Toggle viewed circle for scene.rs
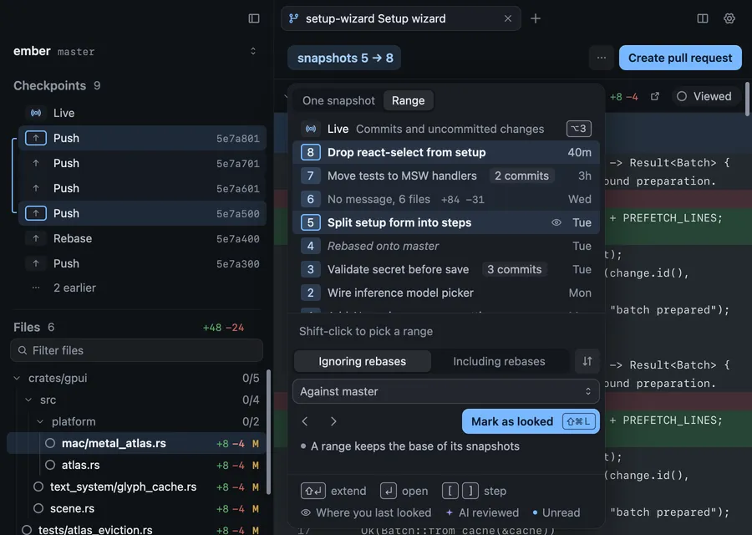 pyautogui.click(x=38, y=508)
